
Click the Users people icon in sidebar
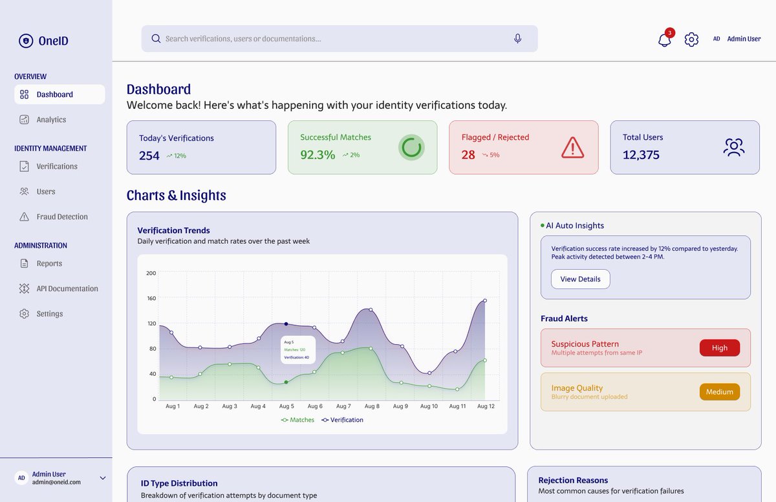pos(24,191)
